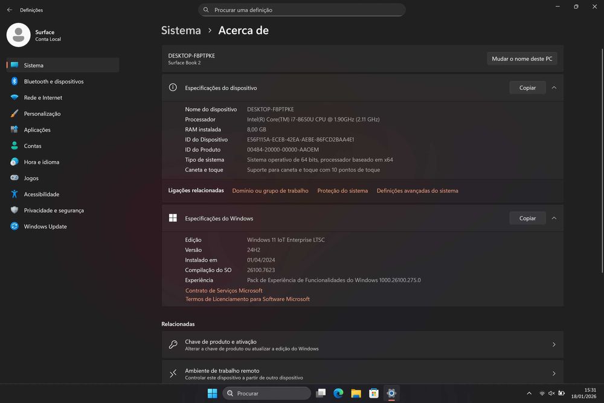Click the Bluetooth icon in sidebar
The width and height of the screenshot is (604, 403).
point(14,82)
